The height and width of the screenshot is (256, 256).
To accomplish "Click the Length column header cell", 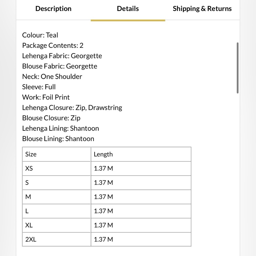I will point(141,154).
